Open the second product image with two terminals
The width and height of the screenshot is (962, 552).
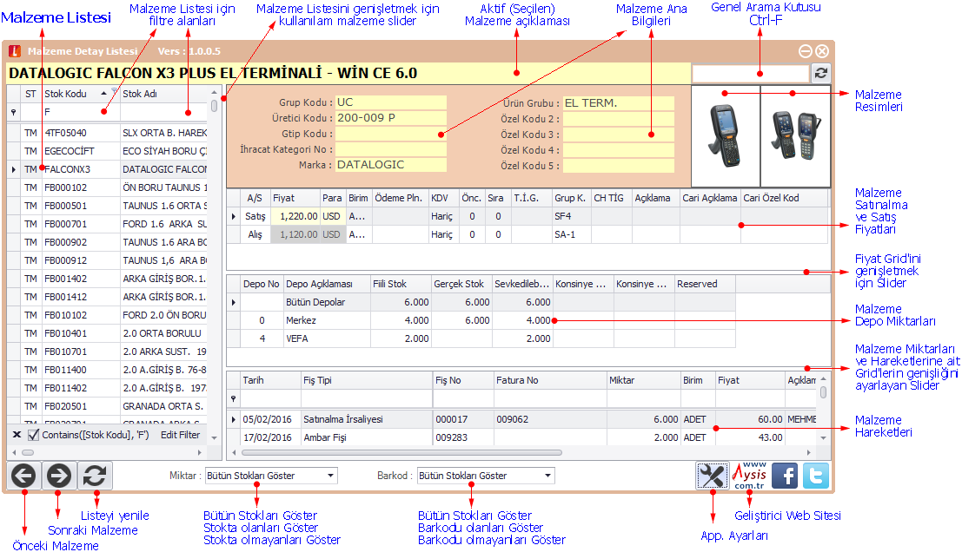[796, 136]
